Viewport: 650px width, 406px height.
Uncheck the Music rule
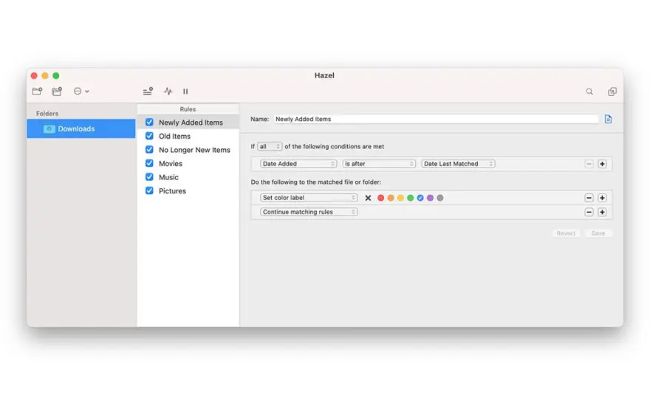(x=149, y=177)
